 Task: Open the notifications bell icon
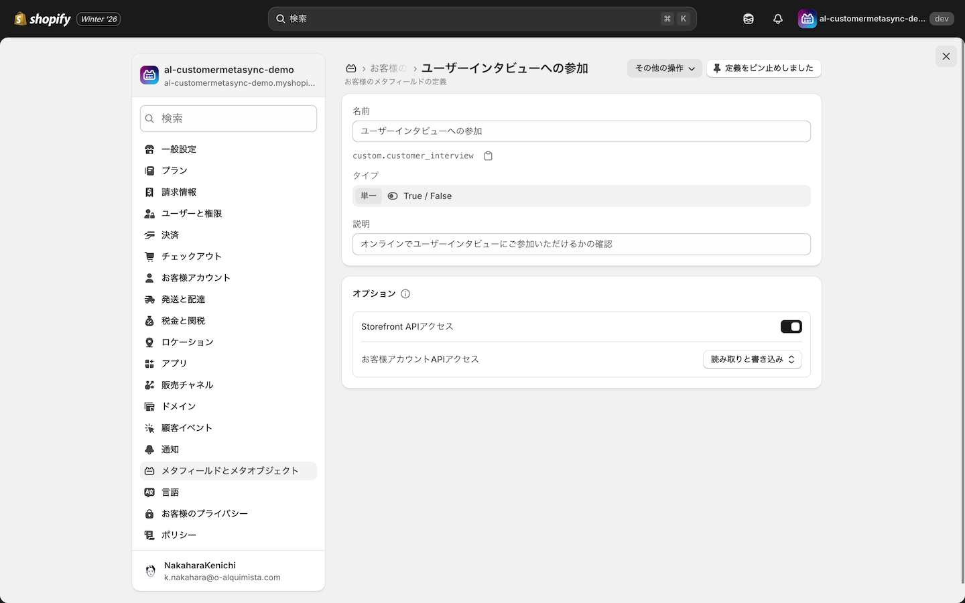coord(777,19)
